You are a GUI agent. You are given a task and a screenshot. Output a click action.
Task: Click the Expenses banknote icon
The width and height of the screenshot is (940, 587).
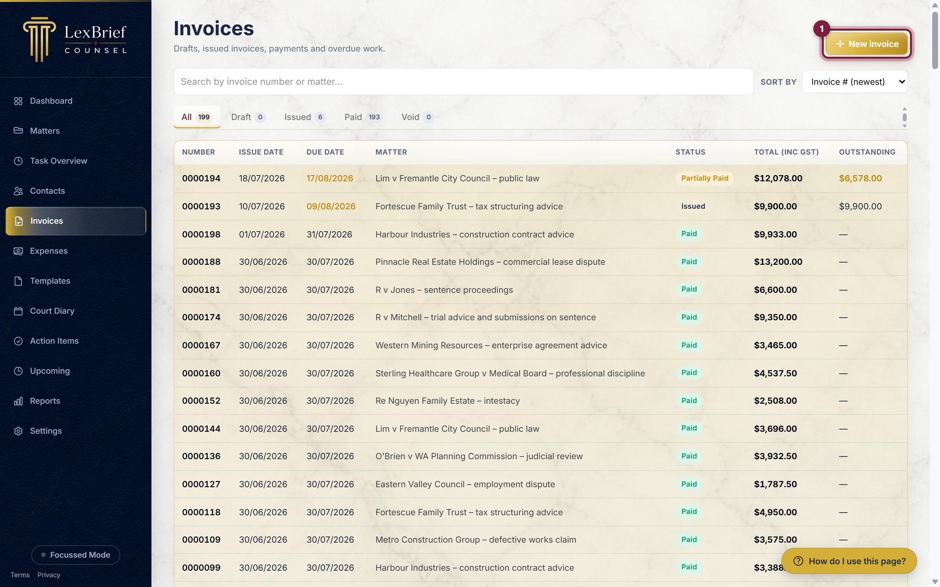point(18,251)
